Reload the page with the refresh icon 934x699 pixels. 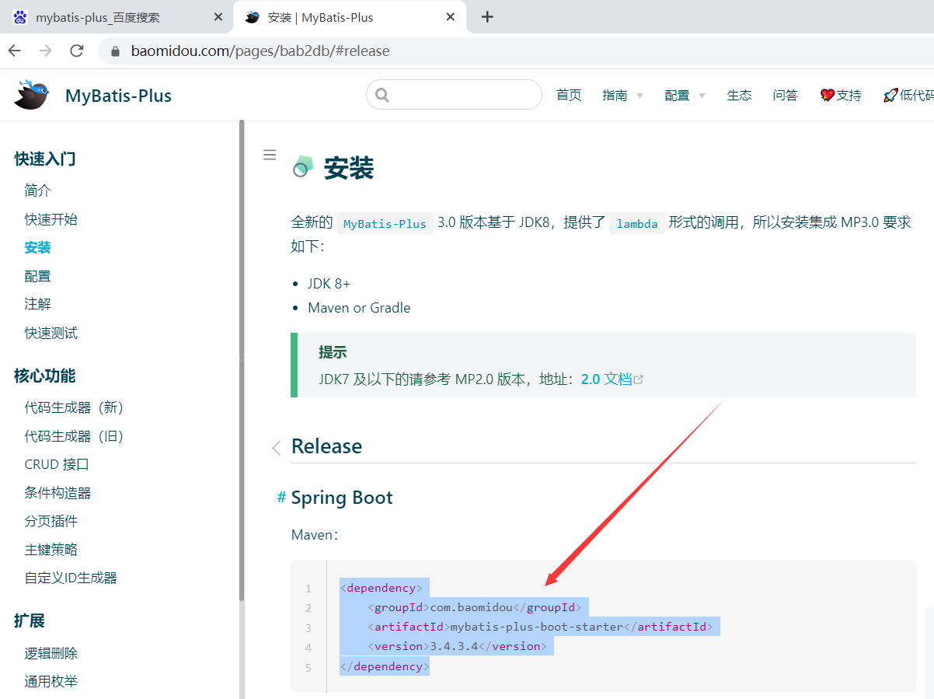(76, 51)
